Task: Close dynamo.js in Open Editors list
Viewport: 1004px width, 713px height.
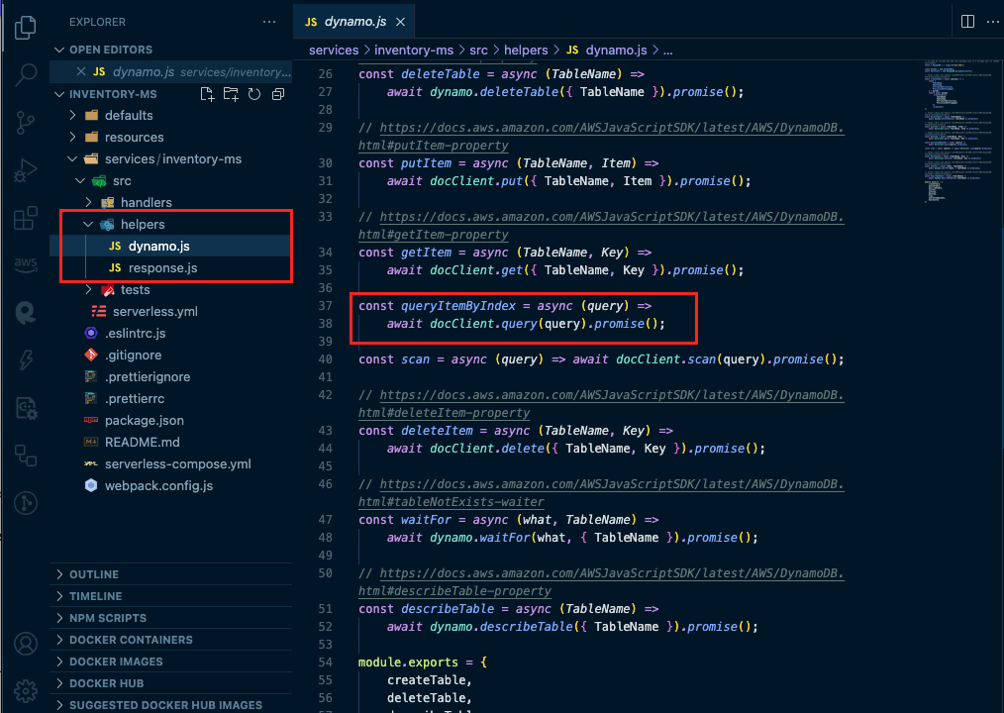Action: [80, 71]
